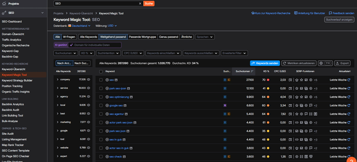Open 'Site Audit' in the sidebar
The image size is (357, 162).
tap(8, 134)
